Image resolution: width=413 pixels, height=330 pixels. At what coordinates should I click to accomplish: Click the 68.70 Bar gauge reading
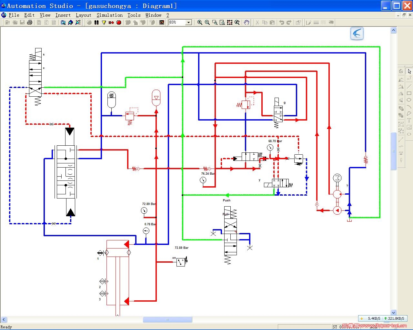point(275,141)
